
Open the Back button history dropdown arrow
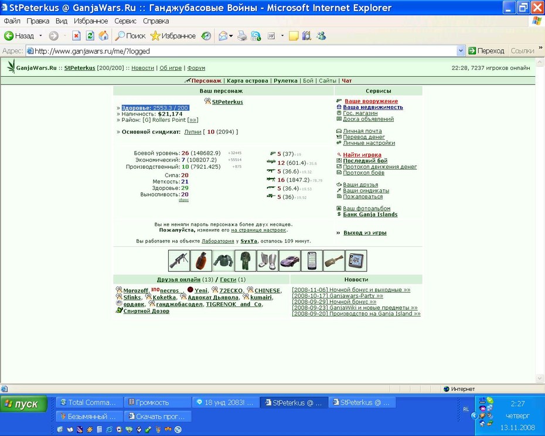[40, 36]
